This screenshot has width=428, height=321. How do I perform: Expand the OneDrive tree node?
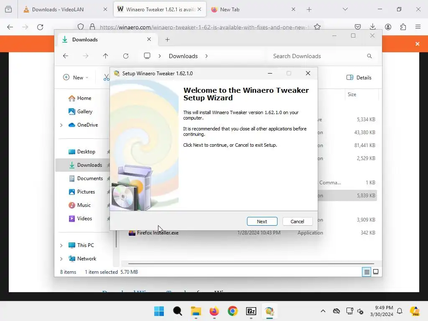61,125
